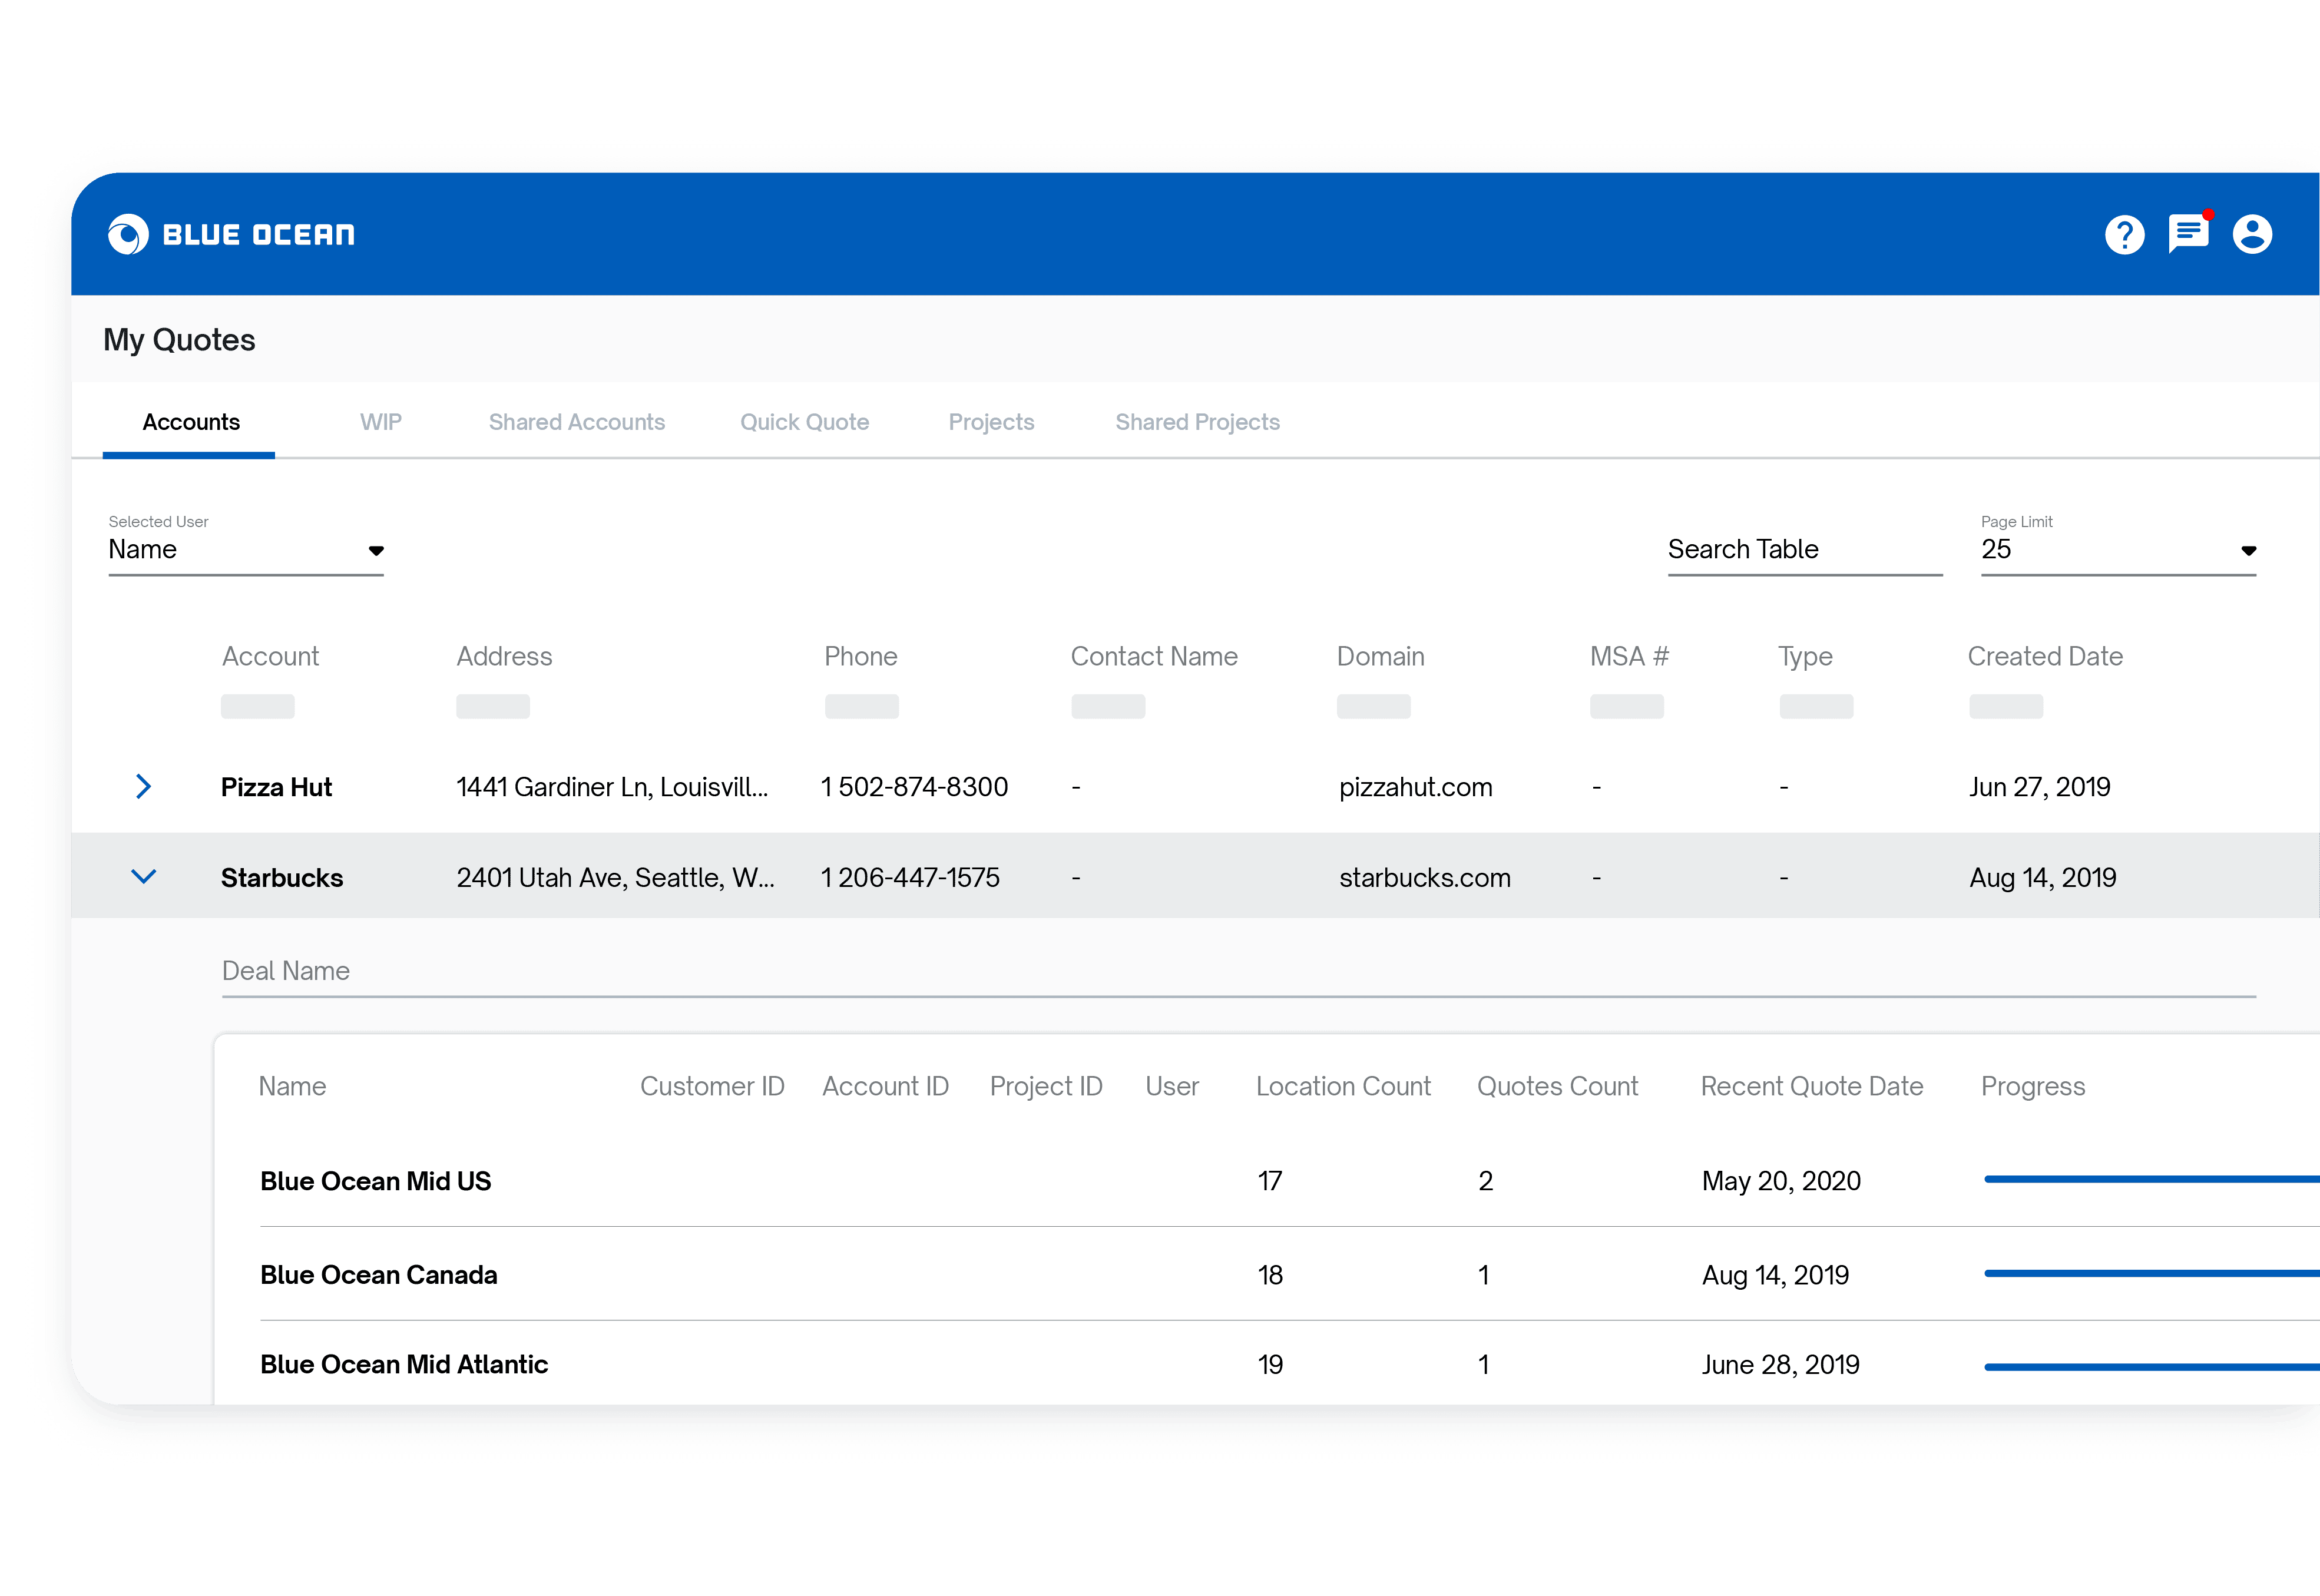Switch to the Projects tab
This screenshot has width=2320, height=1596.
click(991, 422)
